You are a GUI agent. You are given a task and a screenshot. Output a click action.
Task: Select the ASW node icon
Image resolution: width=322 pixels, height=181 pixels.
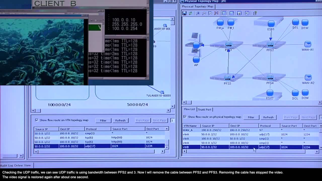pyautogui.click(x=196, y=45)
